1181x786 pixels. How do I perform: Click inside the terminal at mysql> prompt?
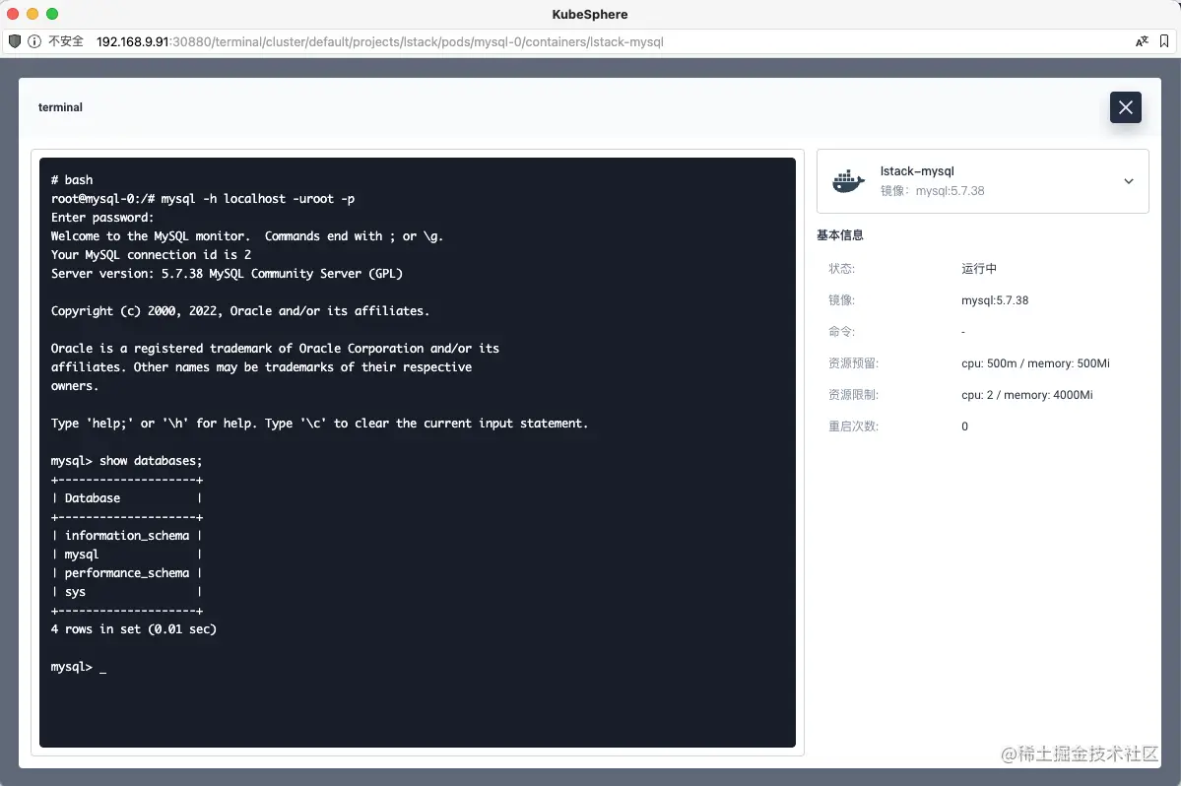pos(79,667)
